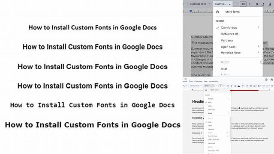This screenshot has width=274, height=154.
Task: Toggle Bold in the upper toolbar
Action: pos(257,4)
